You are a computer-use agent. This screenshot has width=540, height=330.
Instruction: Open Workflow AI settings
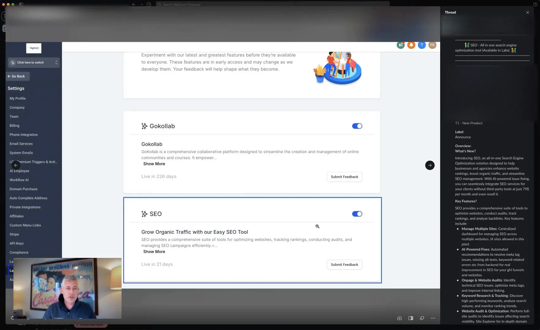[x=19, y=180]
